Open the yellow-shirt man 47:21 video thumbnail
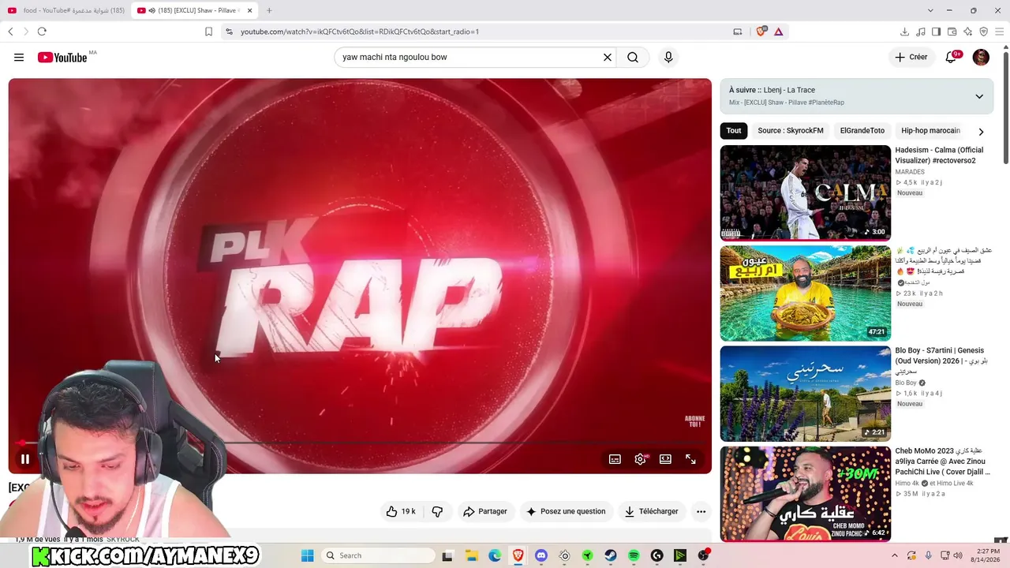 (805, 293)
